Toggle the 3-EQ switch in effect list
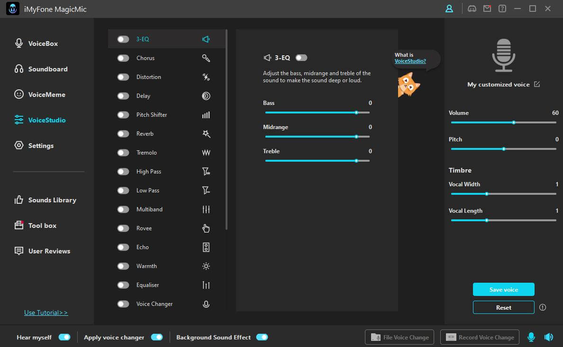Viewport: 563px width, 347px height. (123, 39)
